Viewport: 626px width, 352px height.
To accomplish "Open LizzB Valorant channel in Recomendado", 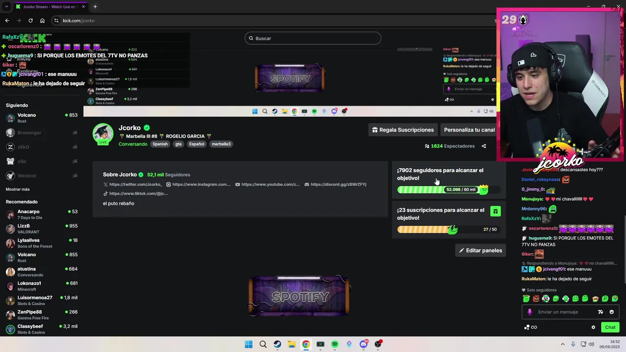I will point(42,229).
